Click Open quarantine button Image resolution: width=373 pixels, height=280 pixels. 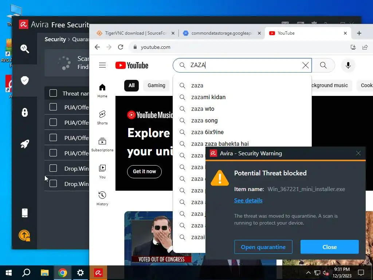(x=263, y=247)
